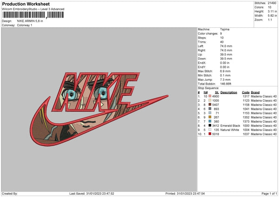Click the Machine value Tajima
The width and height of the screenshot is (279, 197).
[x=225, y=29]
